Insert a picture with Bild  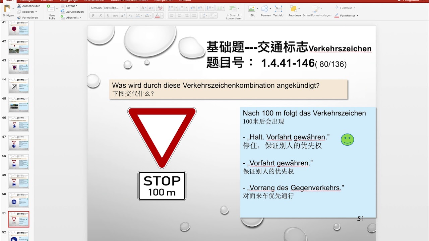(253, 11)
